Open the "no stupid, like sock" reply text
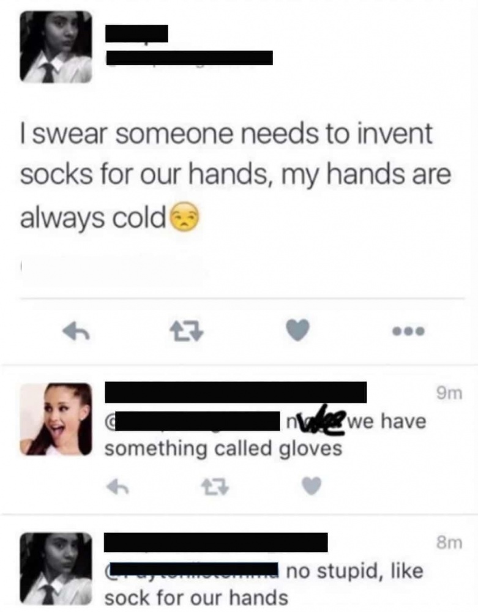This screenshot has height=612, width=478. pos(264,584)
